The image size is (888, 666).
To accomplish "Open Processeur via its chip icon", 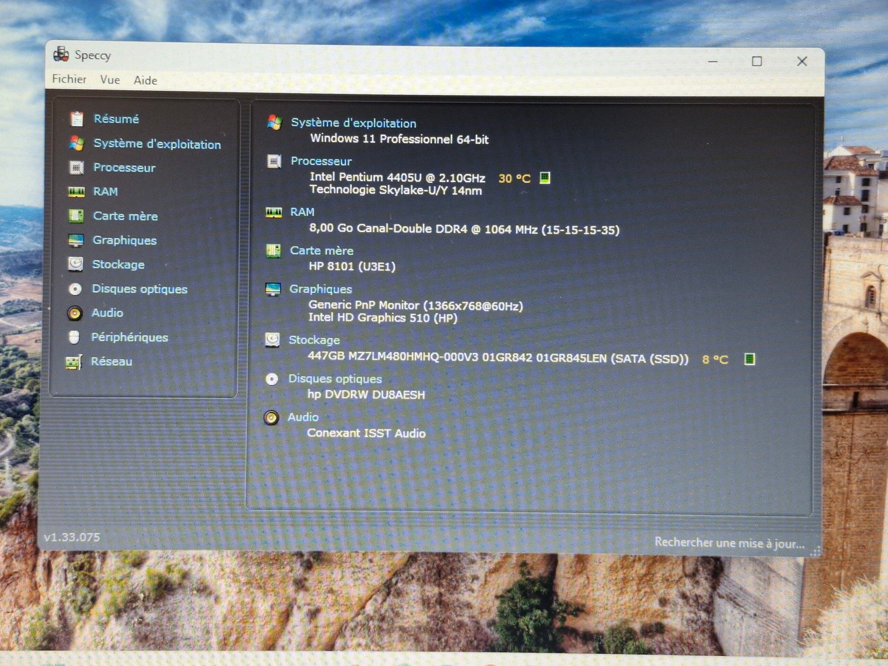I will [274, 163].
